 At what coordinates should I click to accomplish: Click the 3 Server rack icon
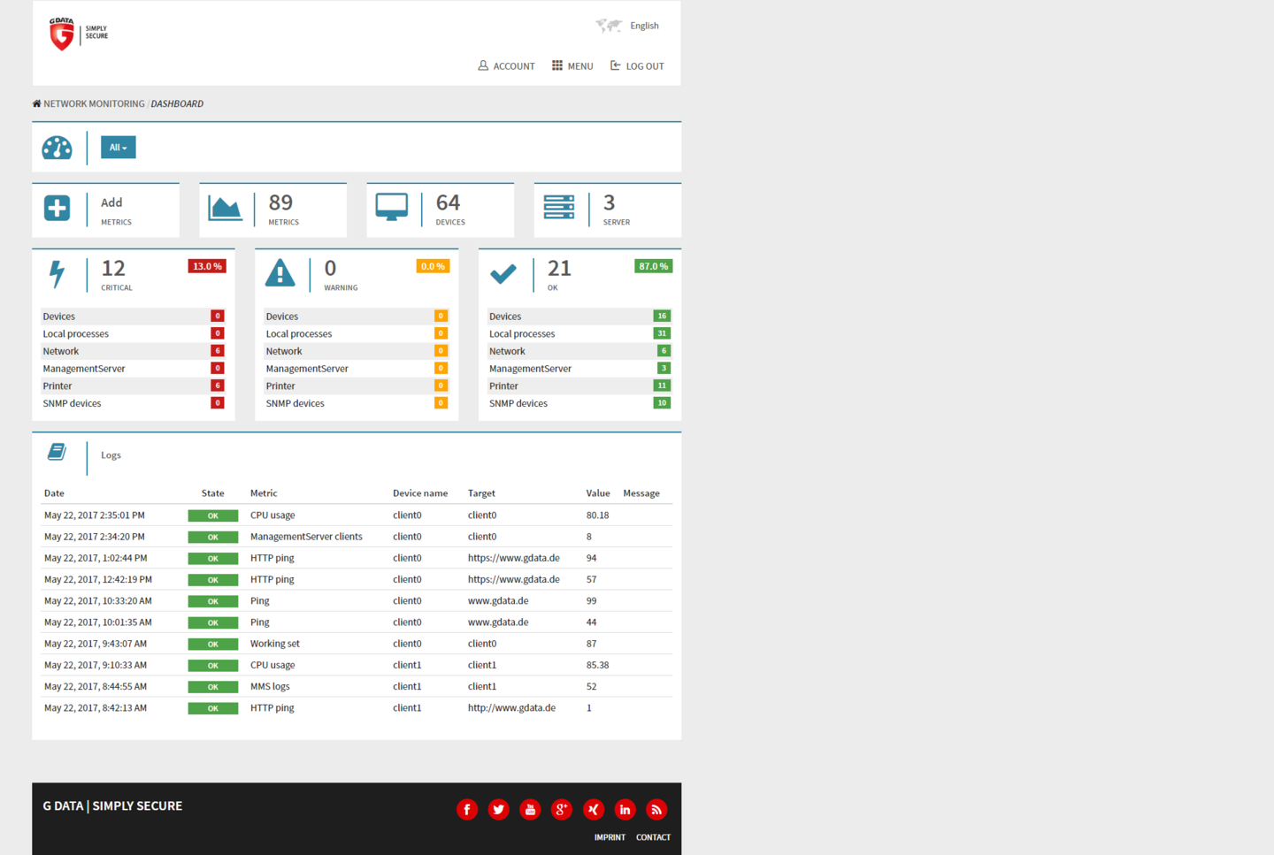[x=559, y=208]
